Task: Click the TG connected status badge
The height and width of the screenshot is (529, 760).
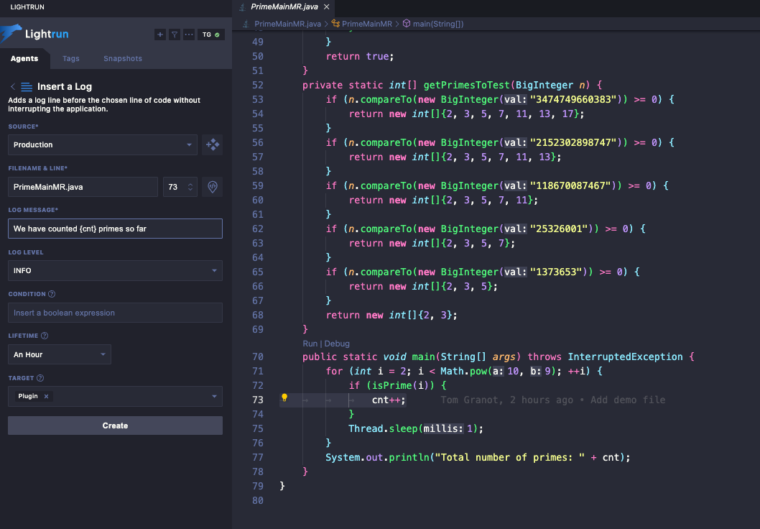Action: (x=211, y=34)
